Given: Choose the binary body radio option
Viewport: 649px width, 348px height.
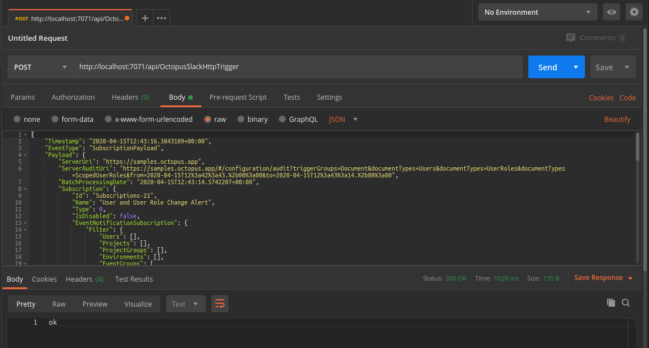Looking at the screenshot, I should click(x=241, y=119).
